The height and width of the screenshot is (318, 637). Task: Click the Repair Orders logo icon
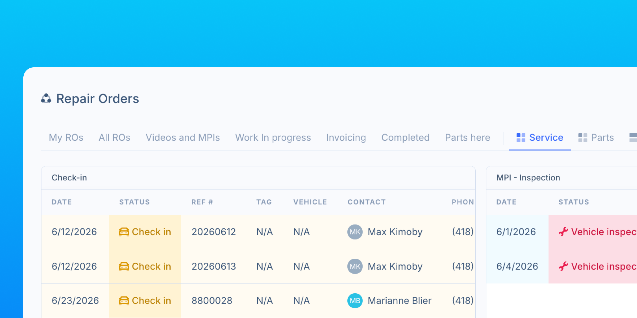click(46, 98)
